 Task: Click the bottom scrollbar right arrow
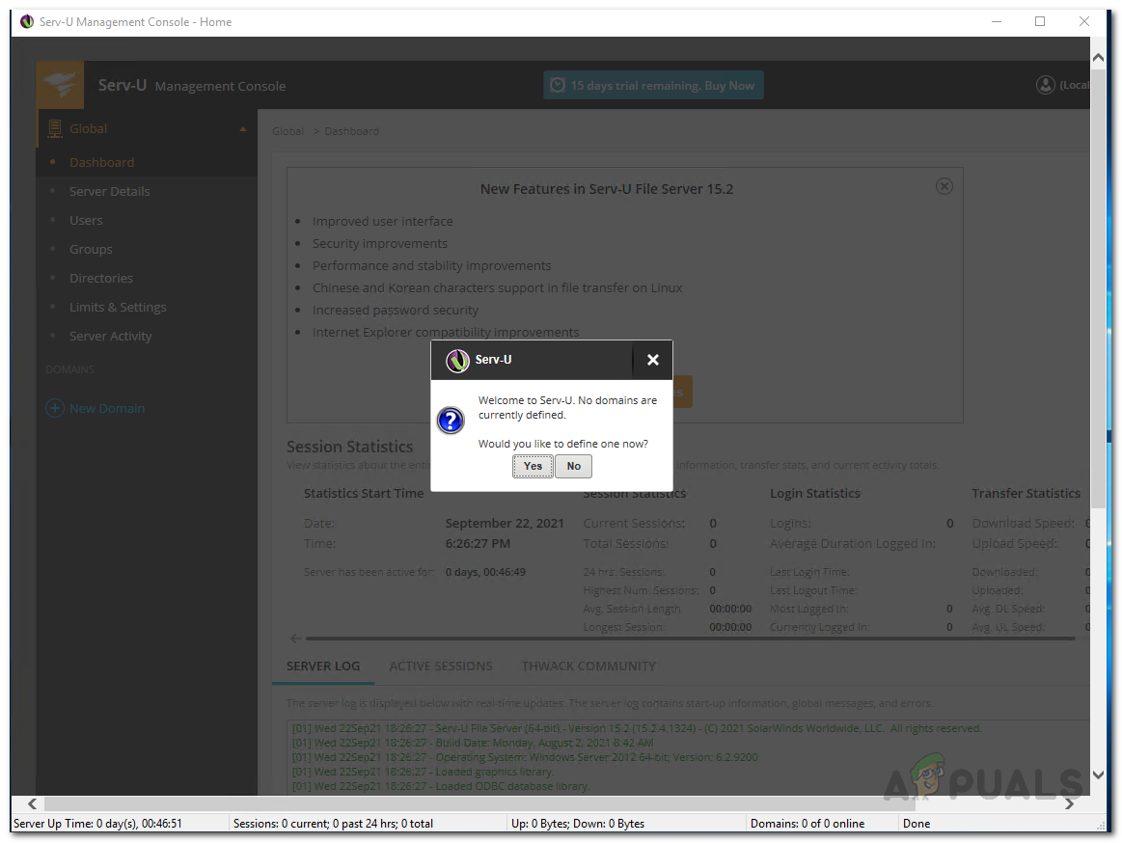[1069, 803]
